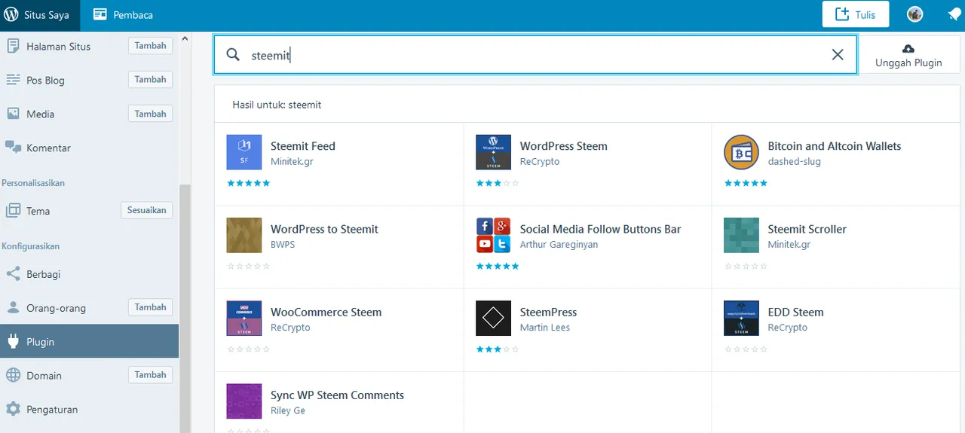The height and width of the screenshot is (433, 965).
Task: Open the Steemit Feed plugin title
Action: coord(302,146)
